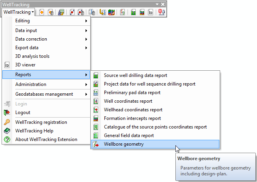Click the Reports submenu arrow
The width and height of the screenshot is (257, 182).
coord(86,75)
